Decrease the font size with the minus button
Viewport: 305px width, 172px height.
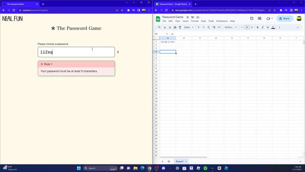point(242,27)
